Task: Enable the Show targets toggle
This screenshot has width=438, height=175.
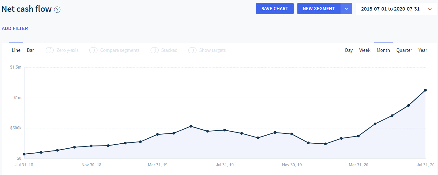Action: (192, 50)
